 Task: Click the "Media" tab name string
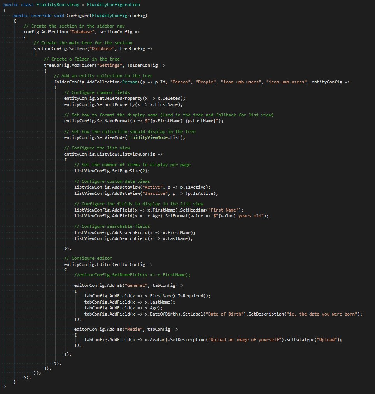[x=133, y=330]
